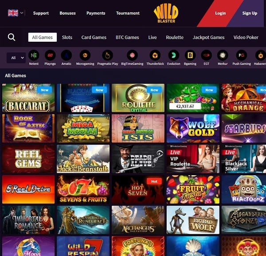Open the Wolf Gold game thumbnail
The height and width of the screenshot is (256, 266).
193,128
